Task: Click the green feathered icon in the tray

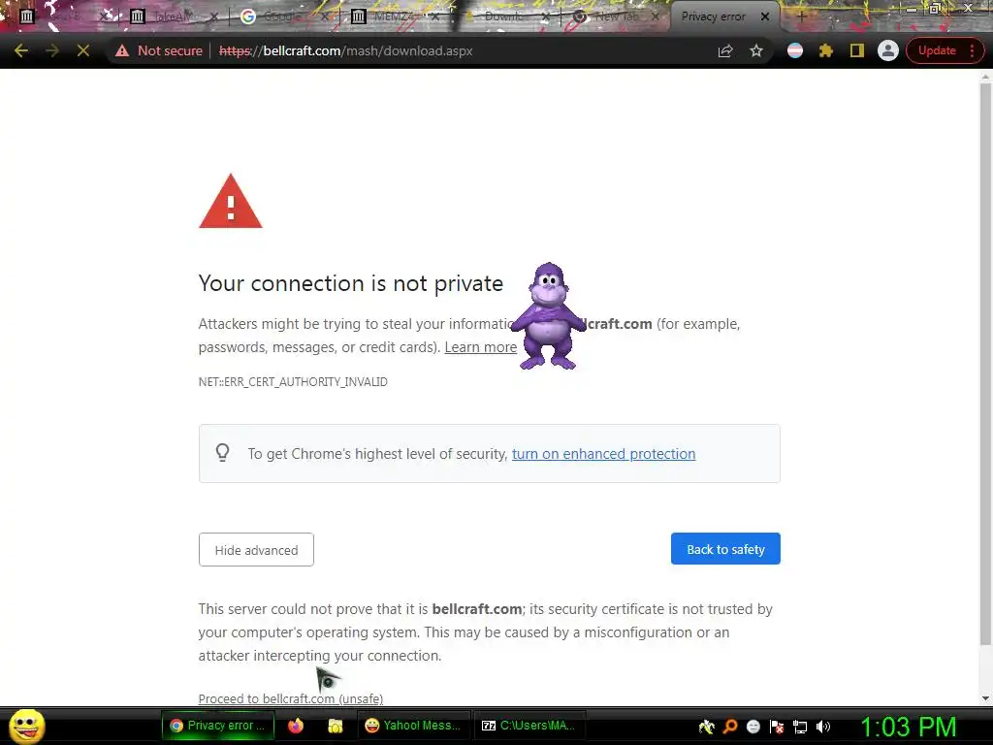Action: pos(707,727)
